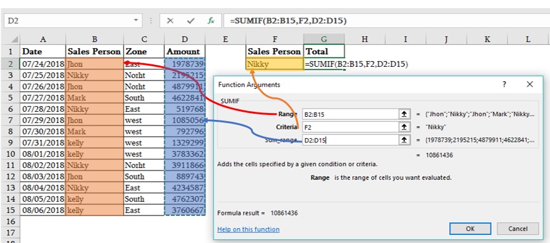Select row 10 header
Image resolution: width=550 pixels, height=243 pixels.
10,154
